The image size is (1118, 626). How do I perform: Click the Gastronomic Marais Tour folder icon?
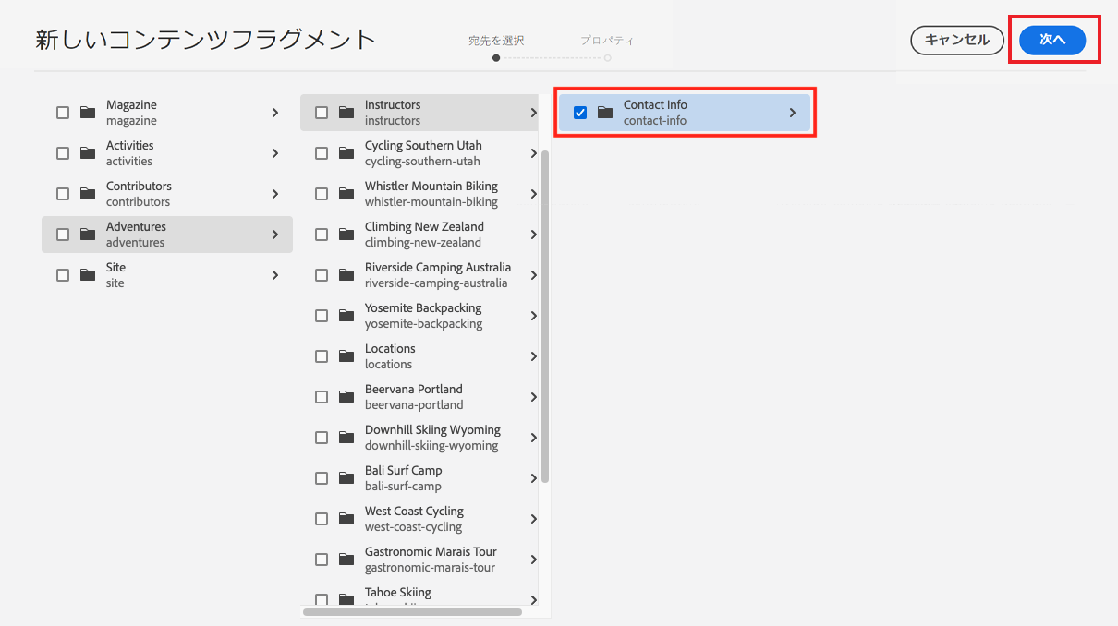click(x=346, y=560)
